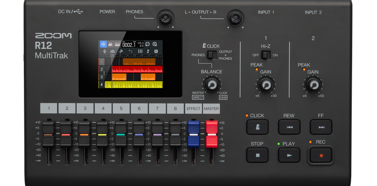Image resolution: width=377 pixels, height=186 pixels.
Task: Open the mixer faders icon on touchscreen
Action: pyautogui.click(x=140, y=51)
